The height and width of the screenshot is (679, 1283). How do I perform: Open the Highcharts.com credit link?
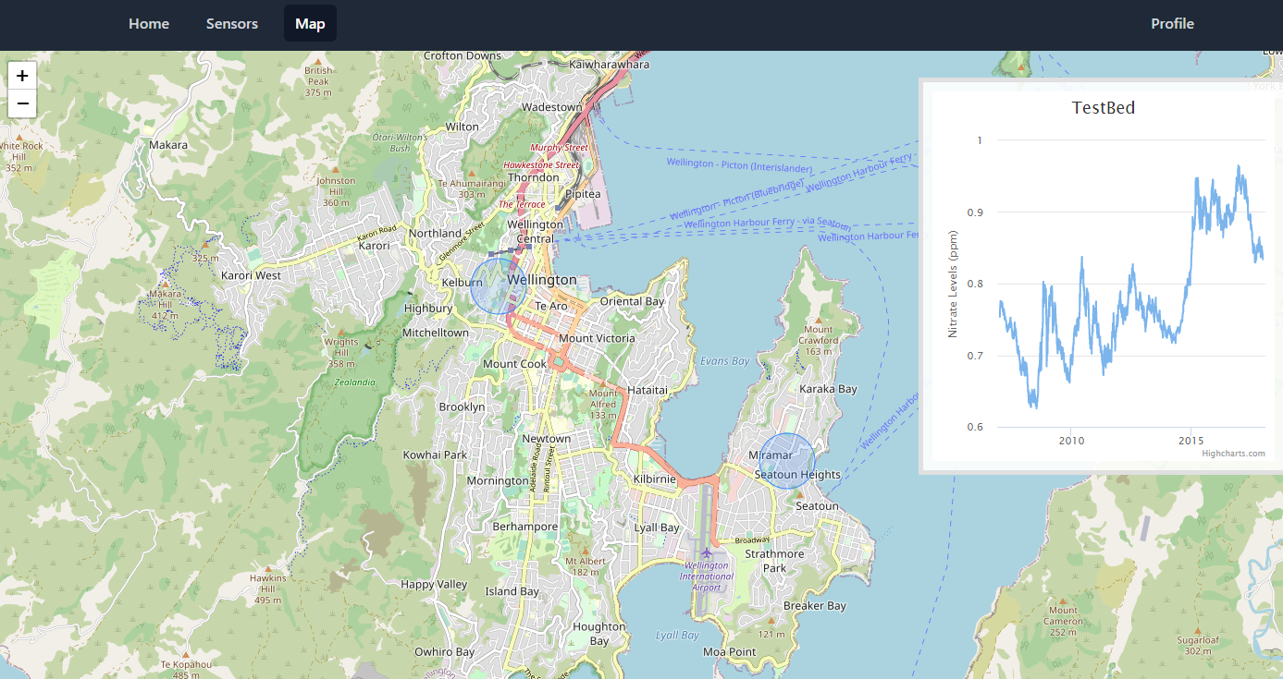coord(1231,453)
